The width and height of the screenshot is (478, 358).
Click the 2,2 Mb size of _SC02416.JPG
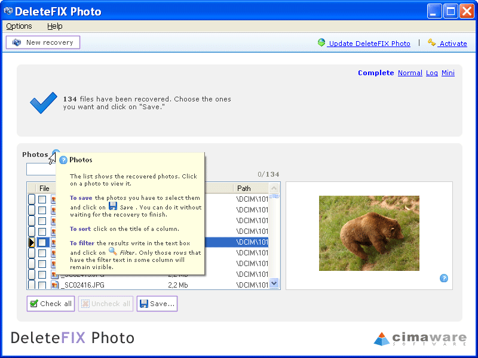(x=177, y=285)
